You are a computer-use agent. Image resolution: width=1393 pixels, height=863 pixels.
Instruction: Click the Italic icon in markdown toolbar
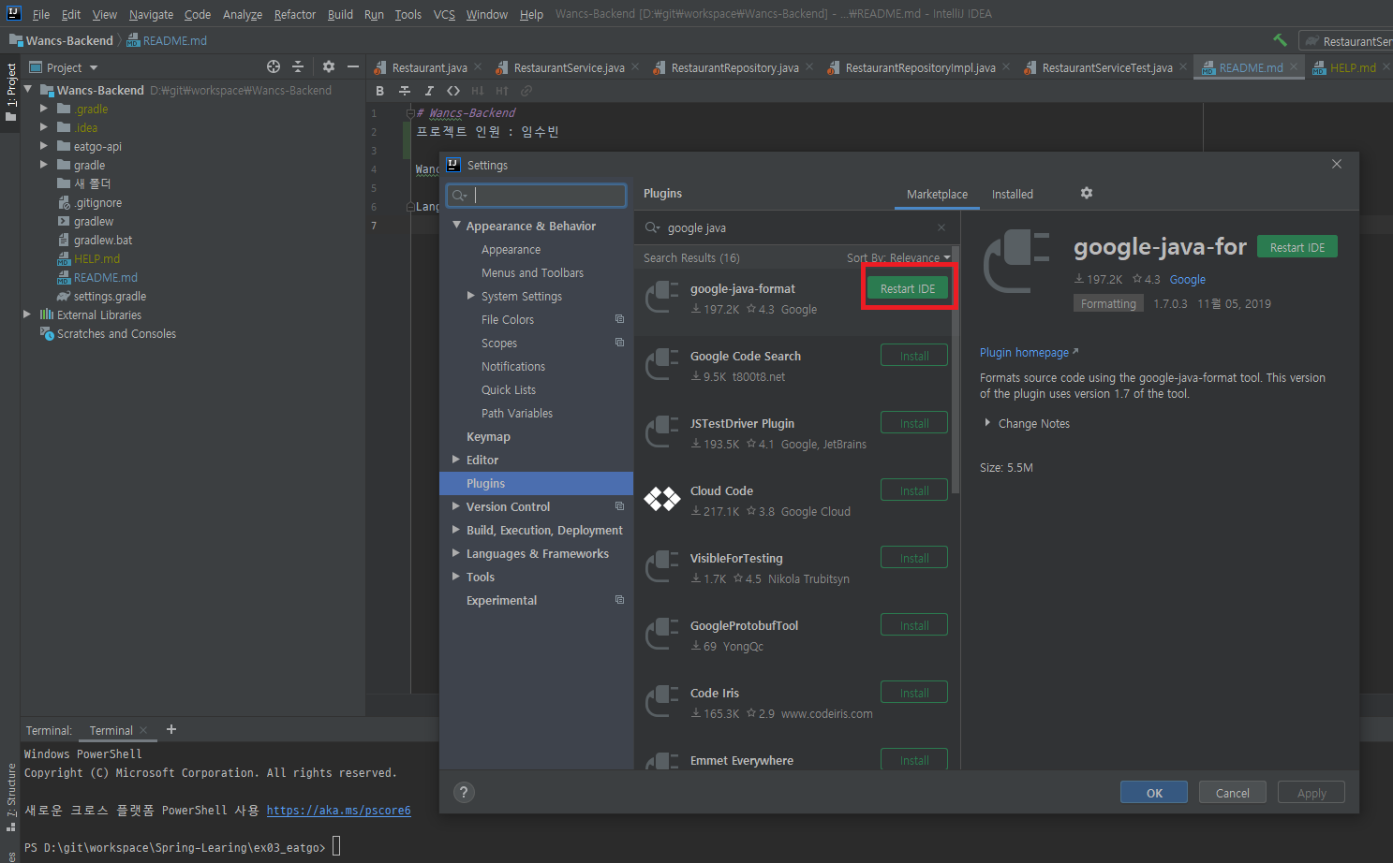pos(429,91)
